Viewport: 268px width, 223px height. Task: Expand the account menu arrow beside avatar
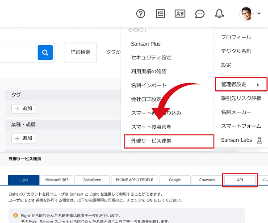(259, 13)
